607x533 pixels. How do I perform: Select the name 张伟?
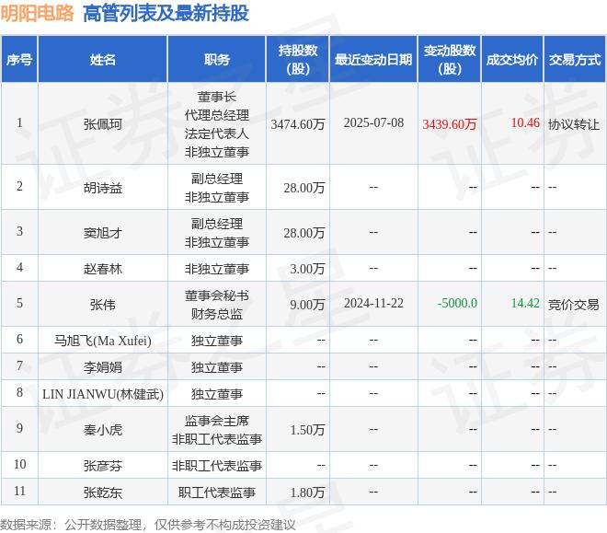(103, 305)
